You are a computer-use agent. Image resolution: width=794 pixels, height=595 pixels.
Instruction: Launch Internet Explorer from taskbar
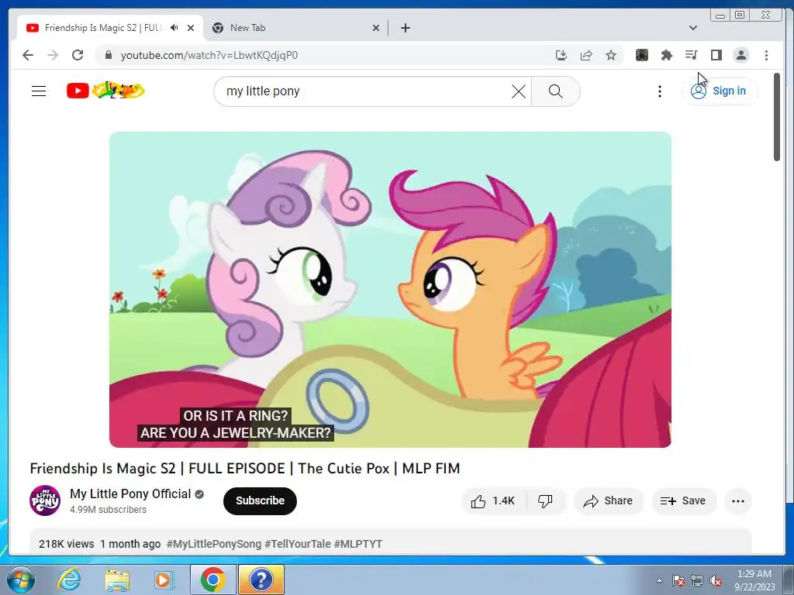click(x=69, y=580)
